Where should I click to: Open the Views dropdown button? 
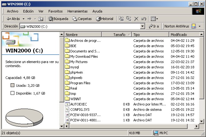pos(154,19)
